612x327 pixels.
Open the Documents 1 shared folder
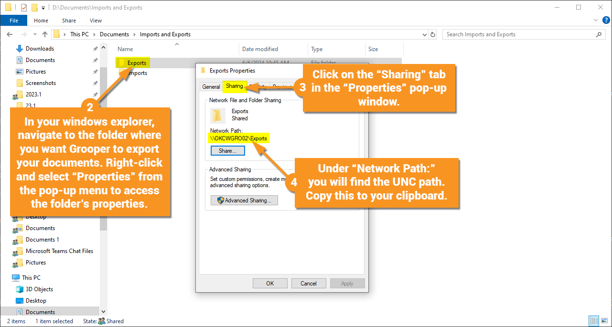pos(42,240)
